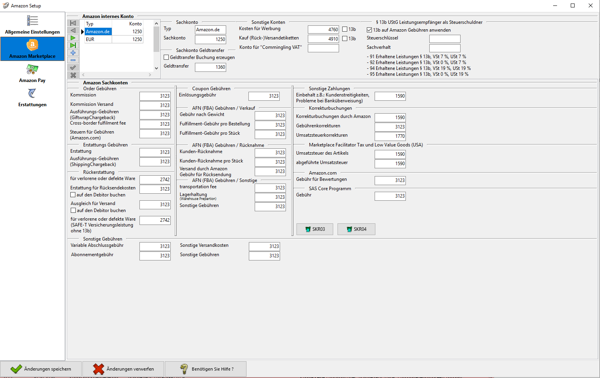Select the EUR row in account grid
The width and height of the screenshot is (600, 378).
[x=114, y=39]
